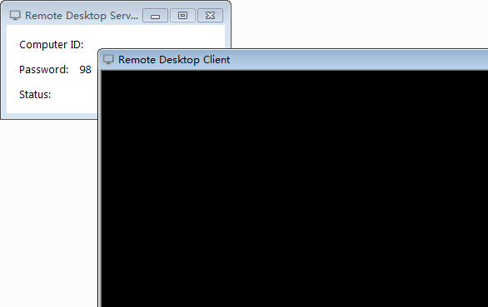Select the Computer ID label
This screenshot has height=307, width=488.
[x=52, y=45]
